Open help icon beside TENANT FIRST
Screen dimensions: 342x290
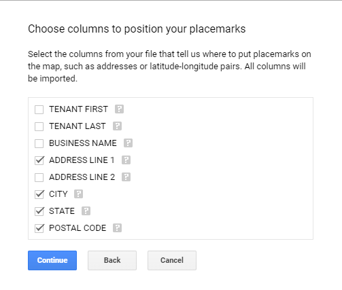pos(119,109)
